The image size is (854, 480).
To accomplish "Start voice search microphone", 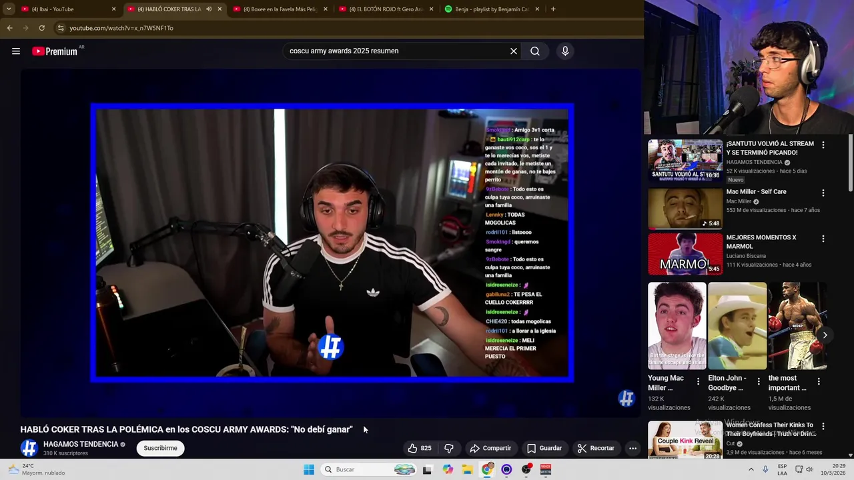I will pos(565,51).
